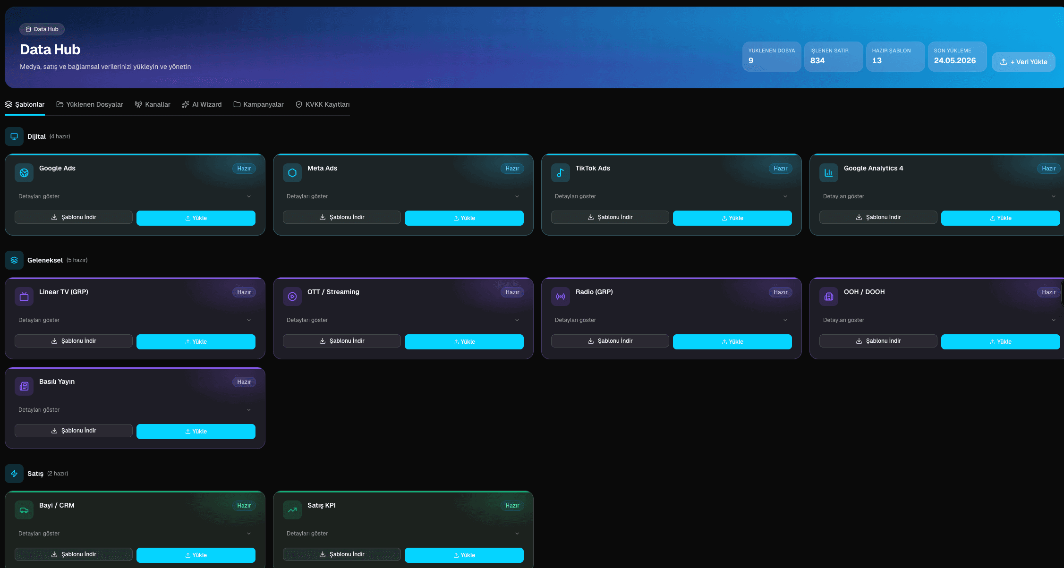Click the OOH / DOOH building icon
Viewport: 1064px width, 568px height.
coord(829,297)
